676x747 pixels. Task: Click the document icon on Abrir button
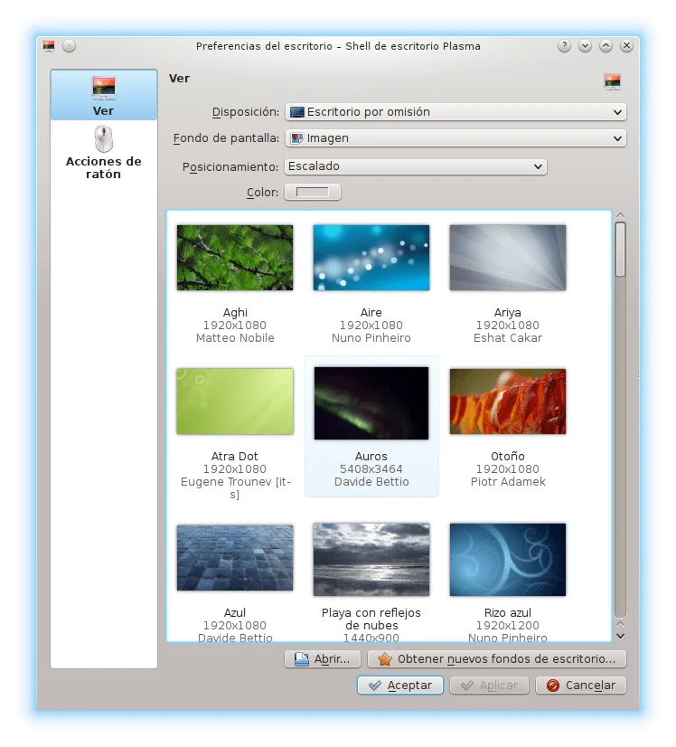pyautogui.click(x=301, y=659)
